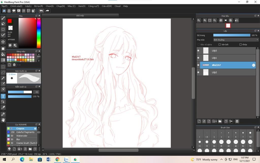Select the Text tool
The width and height of the screenshot is (260, 163).
3,96
